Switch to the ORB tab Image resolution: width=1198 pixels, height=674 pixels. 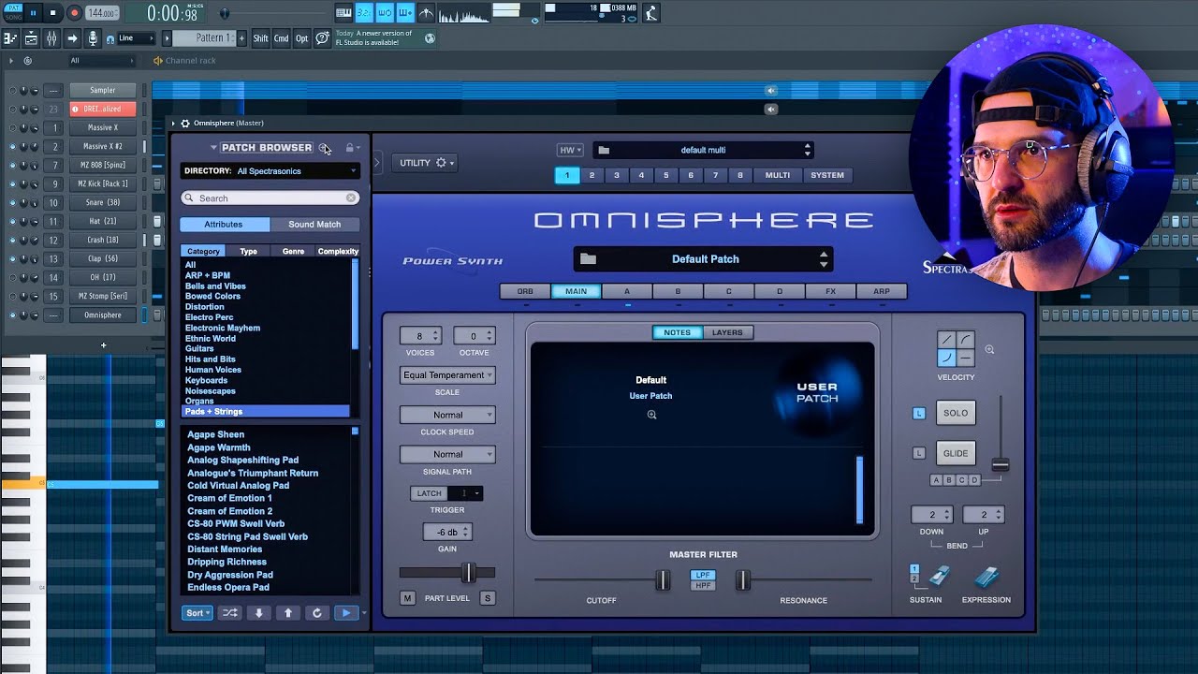pyautogui.click(x=525, y=291)
